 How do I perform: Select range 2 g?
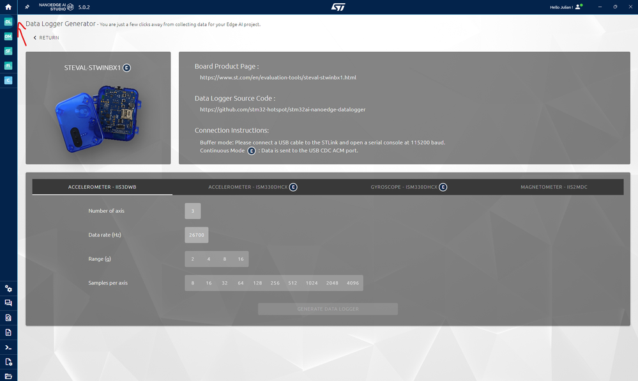tap(193, 259)
